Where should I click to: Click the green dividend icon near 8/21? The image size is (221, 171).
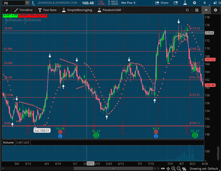click(195, 135)
